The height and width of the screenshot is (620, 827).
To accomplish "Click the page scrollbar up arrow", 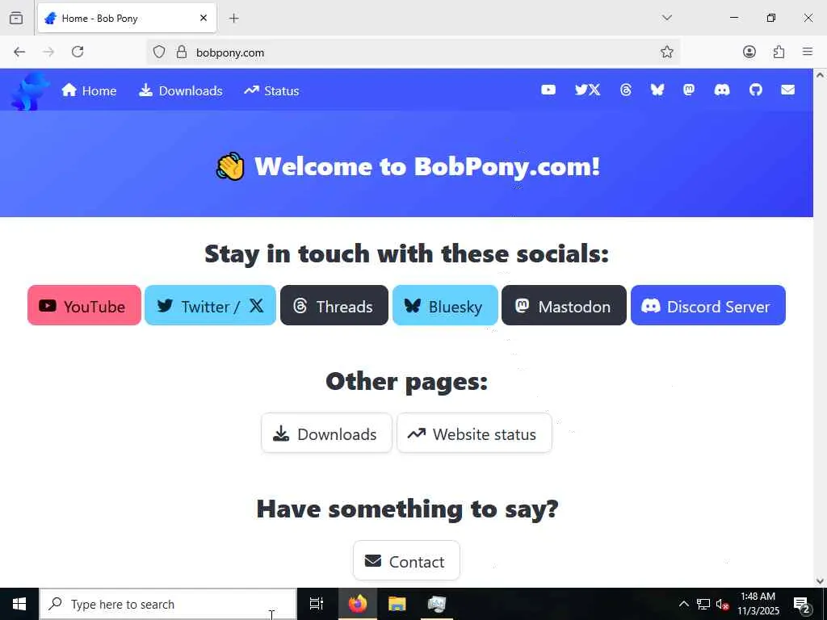I will 820,75.
